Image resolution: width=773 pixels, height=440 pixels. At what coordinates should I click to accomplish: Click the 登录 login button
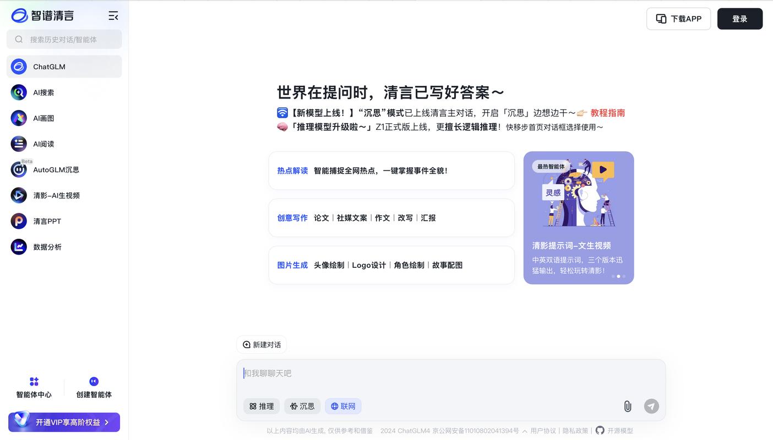(740, 18)
